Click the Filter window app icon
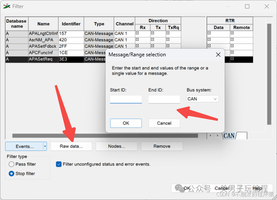 coord(7,6)
